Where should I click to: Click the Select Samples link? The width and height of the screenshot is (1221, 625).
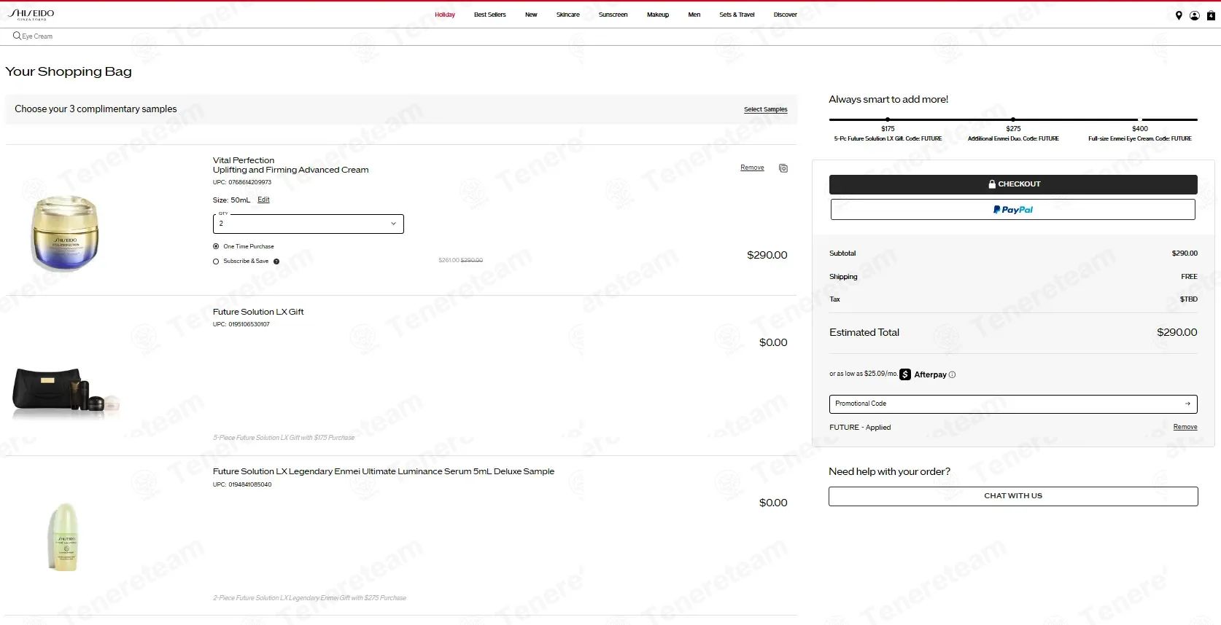pos(766,109)
